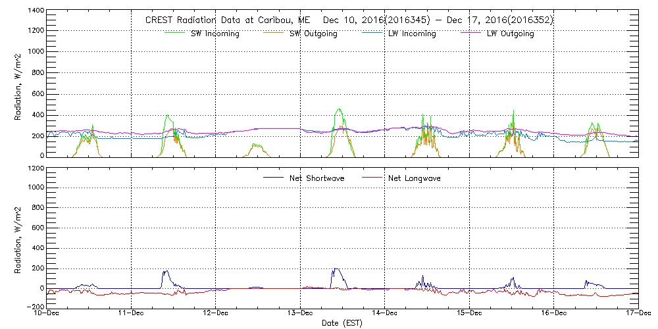
Task: Click the 17-Dec label at the axis end
Action: coord(637,313)
